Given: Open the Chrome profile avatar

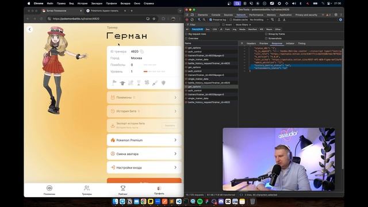Looking at the screenshot, I should 173,19.
